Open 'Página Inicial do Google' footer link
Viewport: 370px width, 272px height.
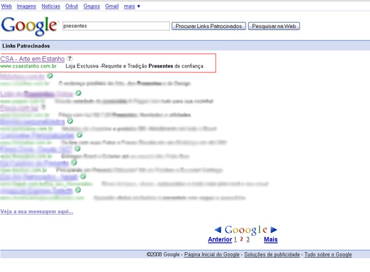click(212, 255)
